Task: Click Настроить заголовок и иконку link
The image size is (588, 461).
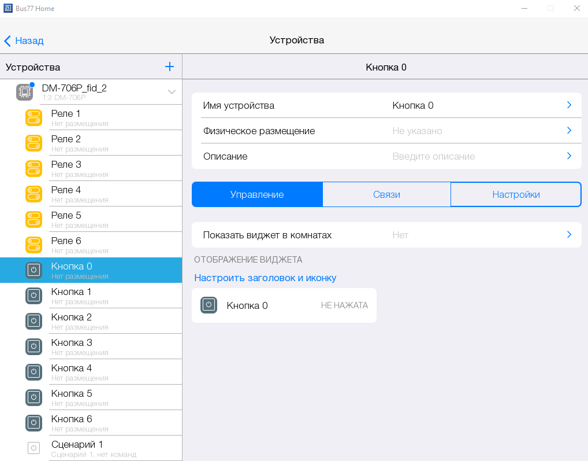Action: point(265,278)
